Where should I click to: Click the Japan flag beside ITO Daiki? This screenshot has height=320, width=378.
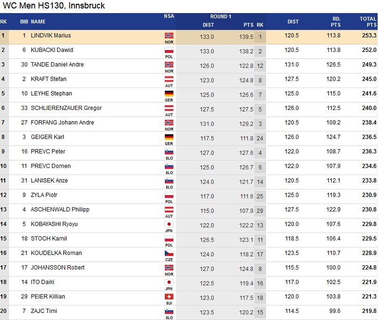point(169,282)
